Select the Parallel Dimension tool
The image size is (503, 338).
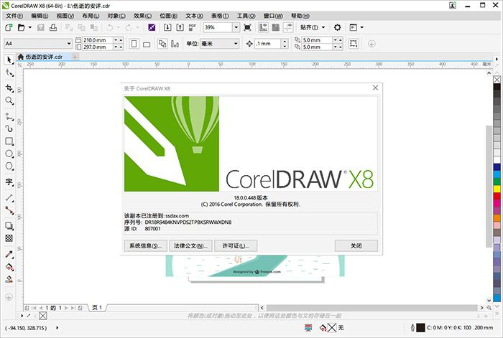(9, 198)
